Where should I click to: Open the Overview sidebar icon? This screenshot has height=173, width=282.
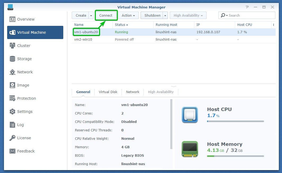tap(12, 19)
